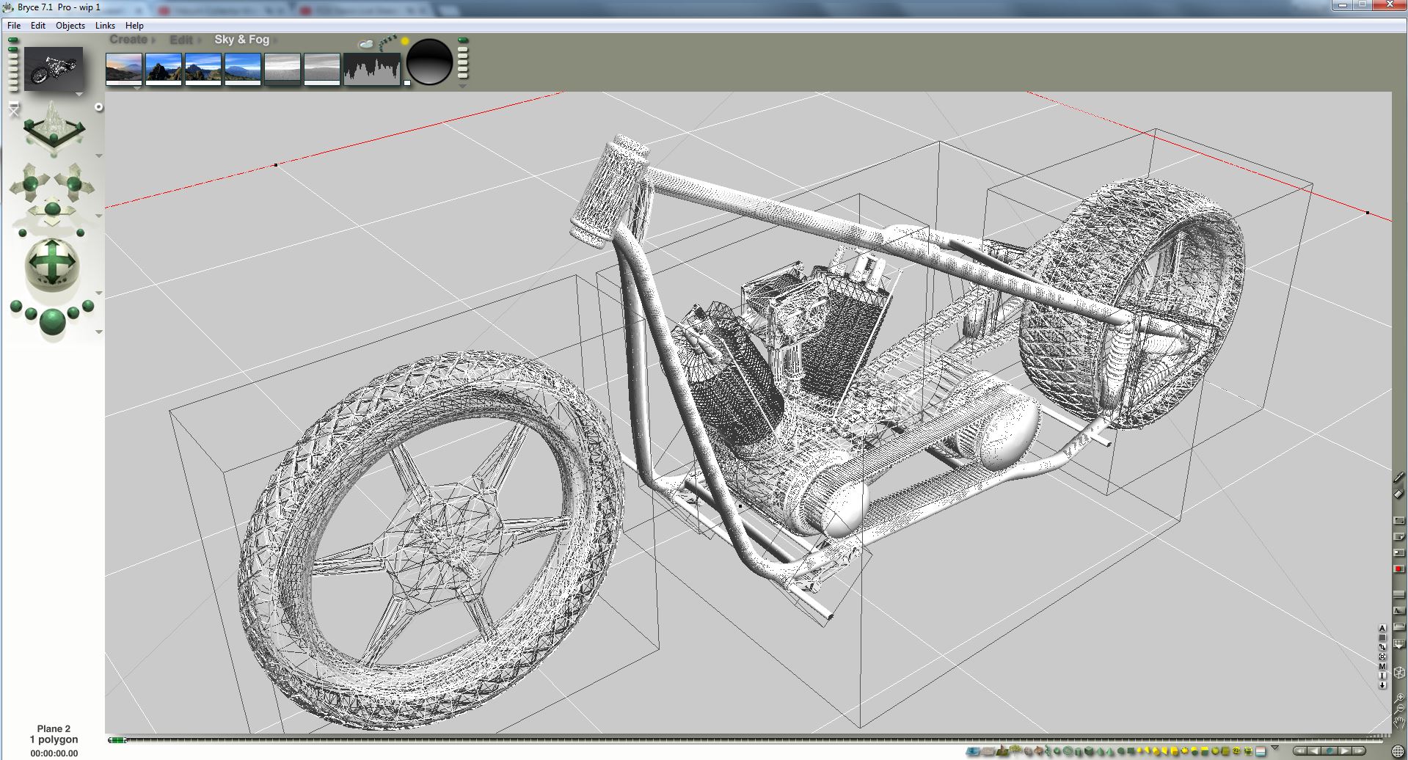This screenshot has height=760, width=1408.
Task: Open View Control options triangle
Action: coord(99,156)
